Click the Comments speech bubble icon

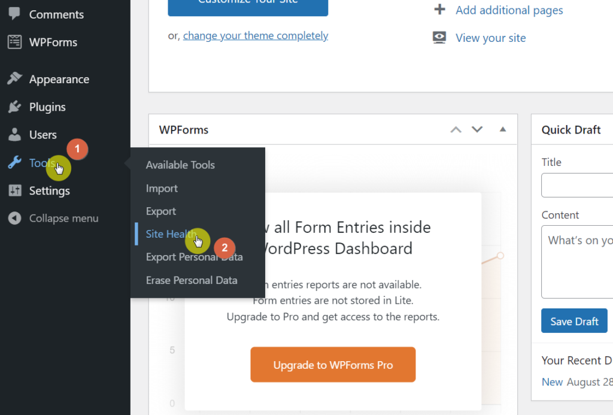[x=14, y=13]
